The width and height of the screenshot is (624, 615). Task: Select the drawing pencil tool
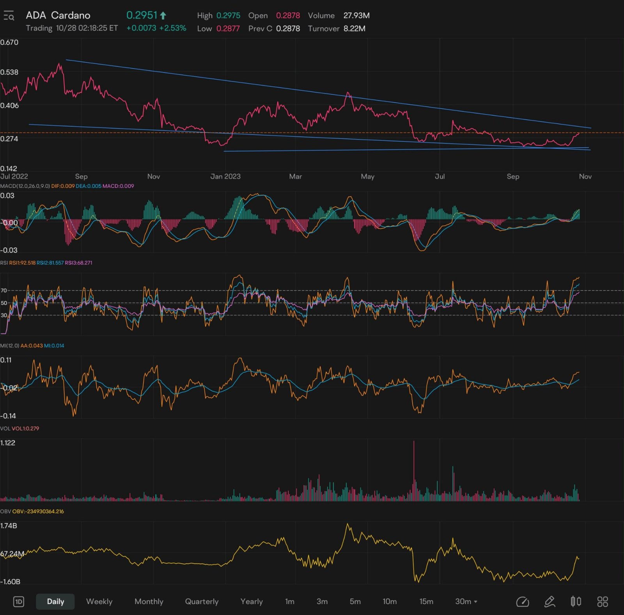click(550, 601)
